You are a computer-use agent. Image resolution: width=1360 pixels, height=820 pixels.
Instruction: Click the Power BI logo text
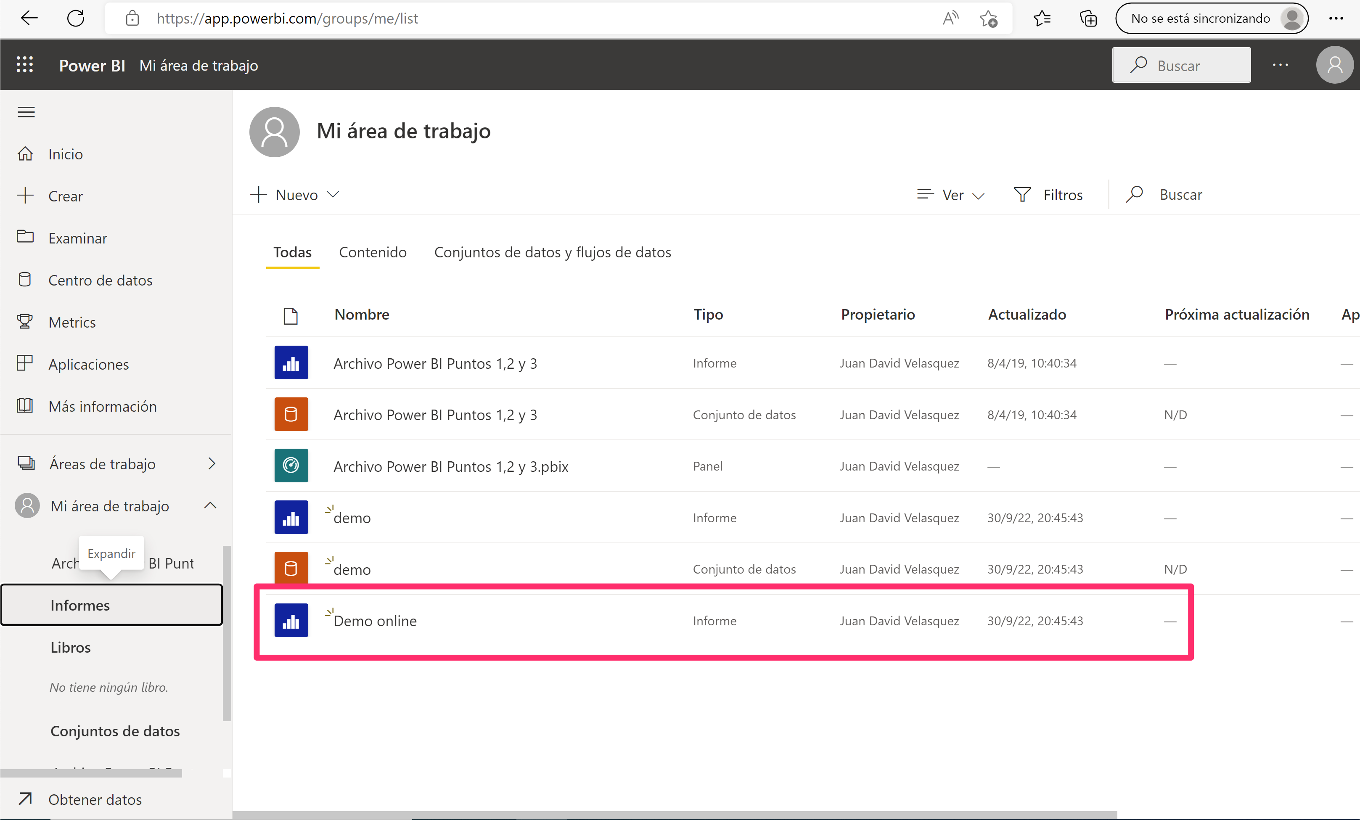point(92,65)
